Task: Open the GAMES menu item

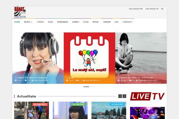Action: pyautogui.click(x=75, y=22)
